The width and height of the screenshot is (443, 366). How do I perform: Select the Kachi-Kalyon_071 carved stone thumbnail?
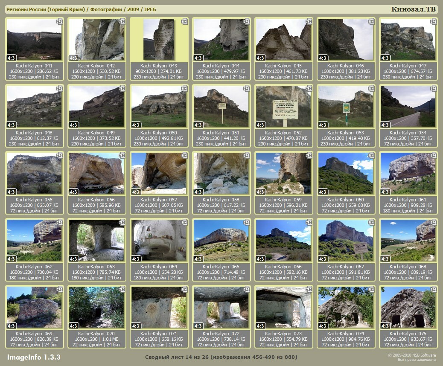click(x=159, y=307)
